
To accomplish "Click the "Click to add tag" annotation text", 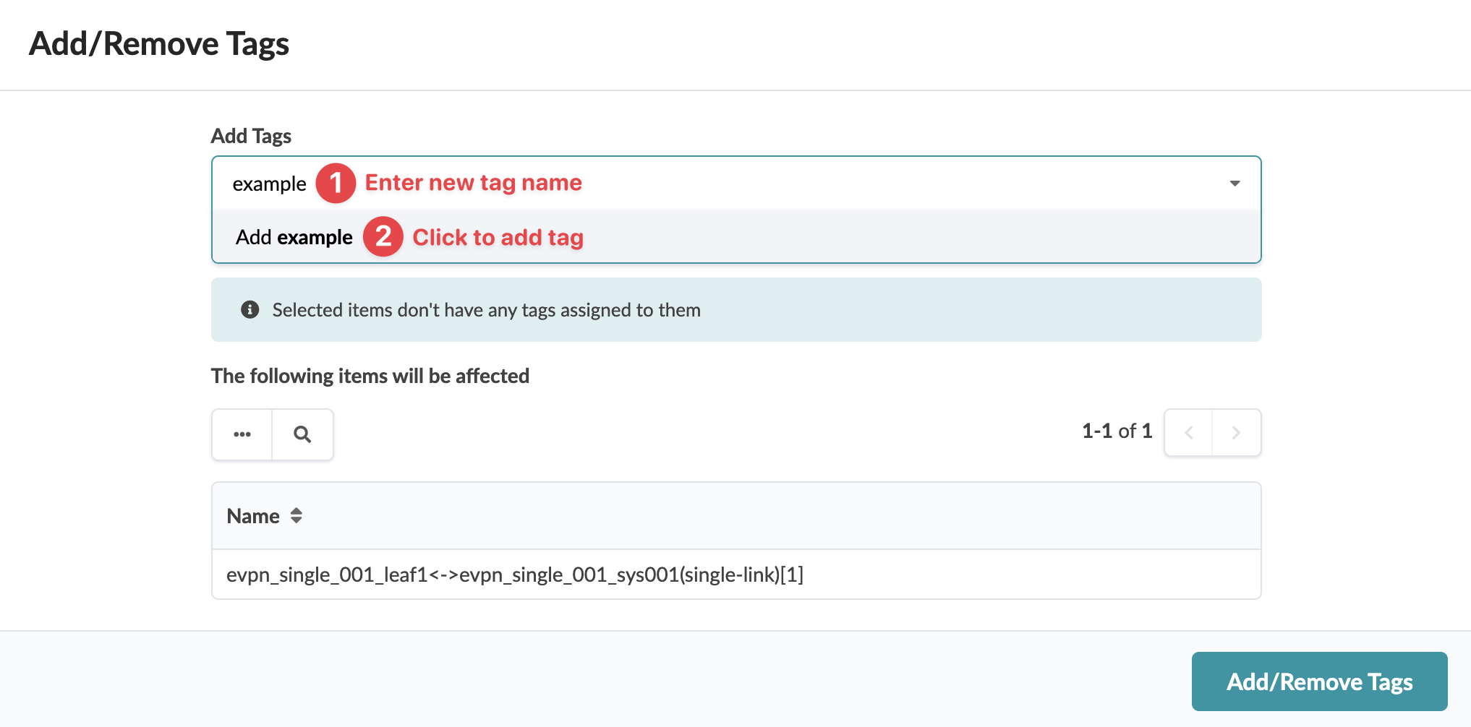I will click(498, 237).
